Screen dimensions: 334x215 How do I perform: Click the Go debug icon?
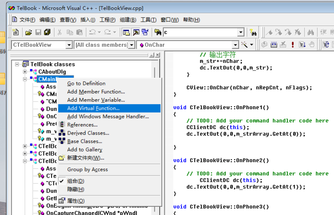(302, 45)
